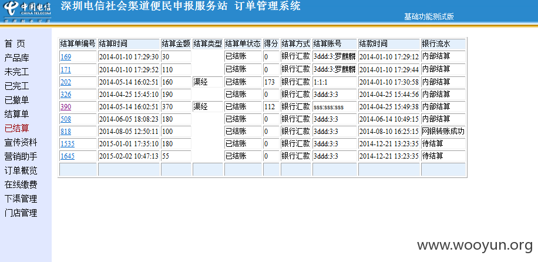Screen dimensions: 538x262
Task: Click the 基础功能测试版 label in header
Action: (x=429, y=16)
